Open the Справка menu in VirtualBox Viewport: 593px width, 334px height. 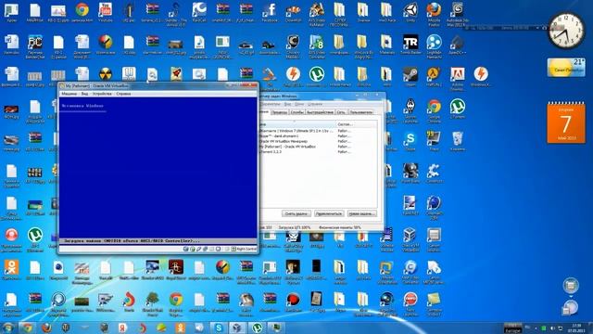click(123, 94)
